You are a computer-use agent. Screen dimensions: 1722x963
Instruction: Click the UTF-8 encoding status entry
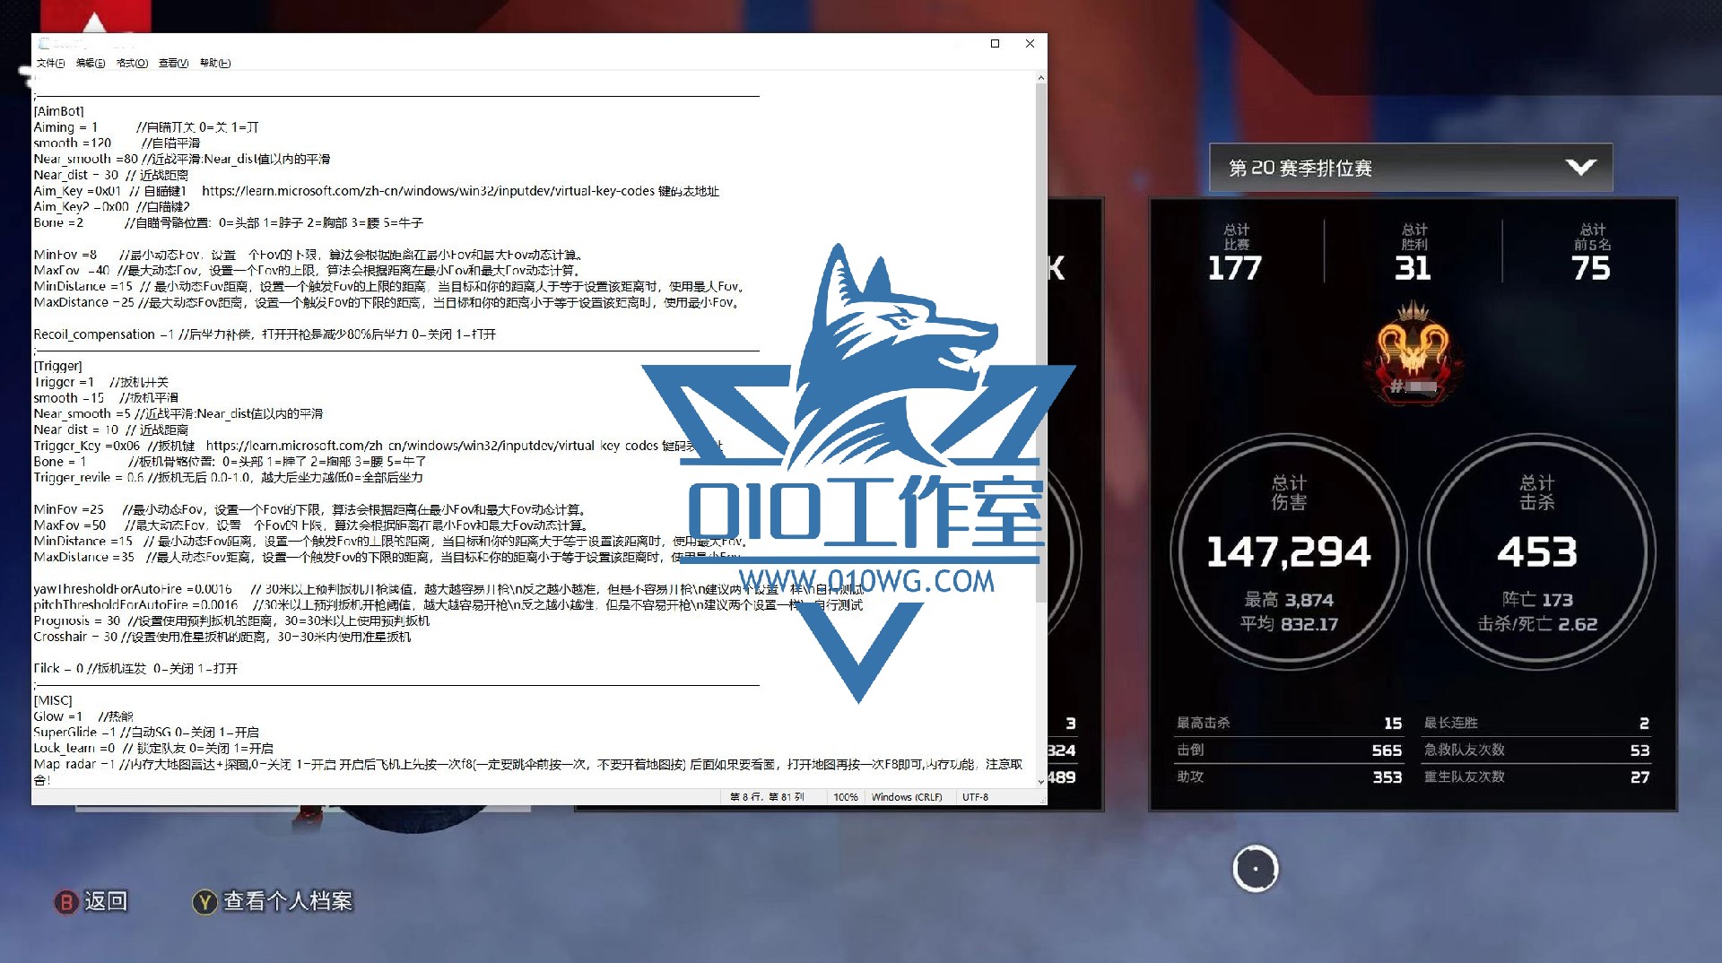[x=975, y=797]
